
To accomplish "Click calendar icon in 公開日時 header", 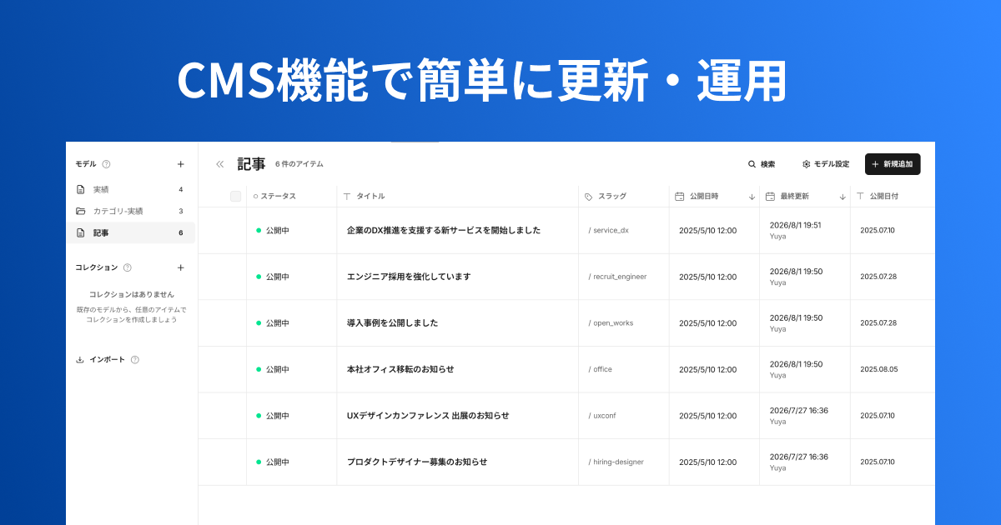I will [680, 197].
